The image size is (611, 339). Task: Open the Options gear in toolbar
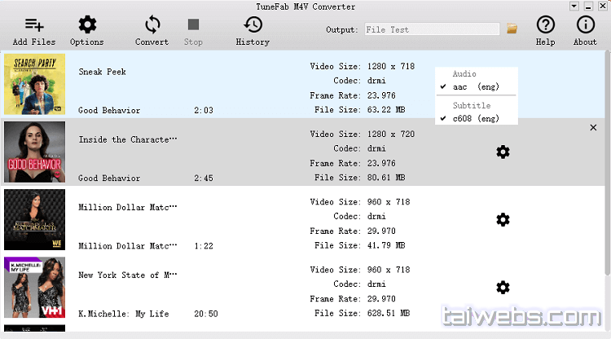point(86,25)
